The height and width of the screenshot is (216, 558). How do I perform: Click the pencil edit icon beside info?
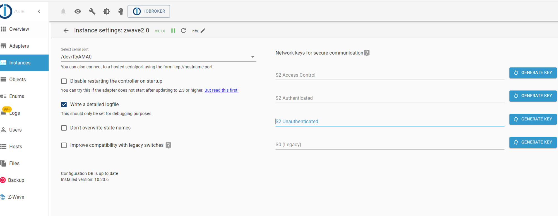coord(203,31)
